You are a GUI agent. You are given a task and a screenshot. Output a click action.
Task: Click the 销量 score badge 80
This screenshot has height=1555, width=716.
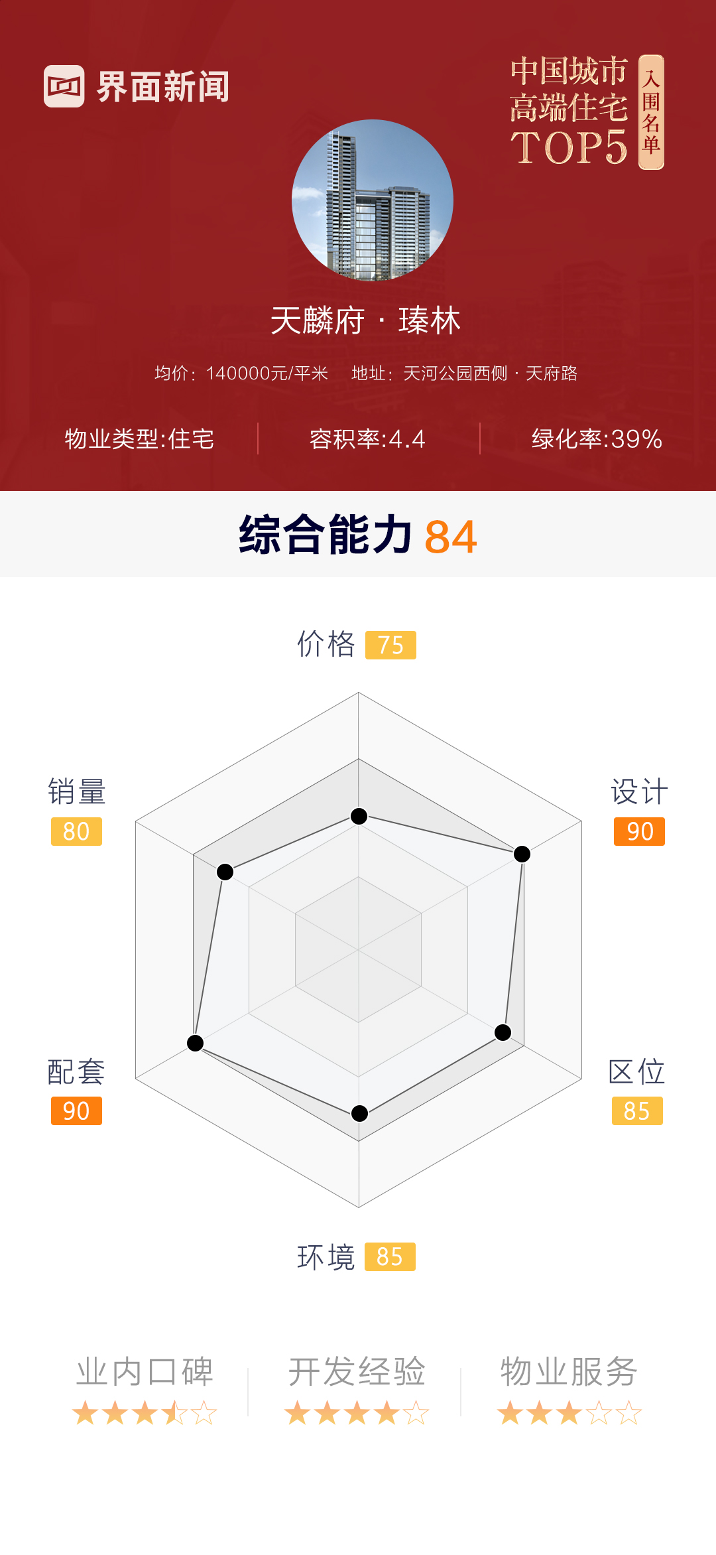pyautogui.click(x=76, y=831)
